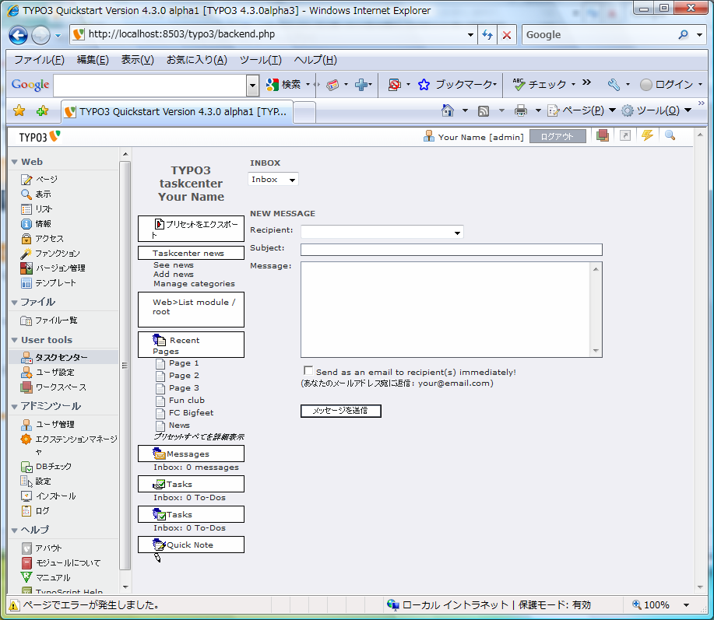Open the 設定 configuration module icon
Image resolution: width=714 pixels, height=620 pixels.
(x=26, y=482)
